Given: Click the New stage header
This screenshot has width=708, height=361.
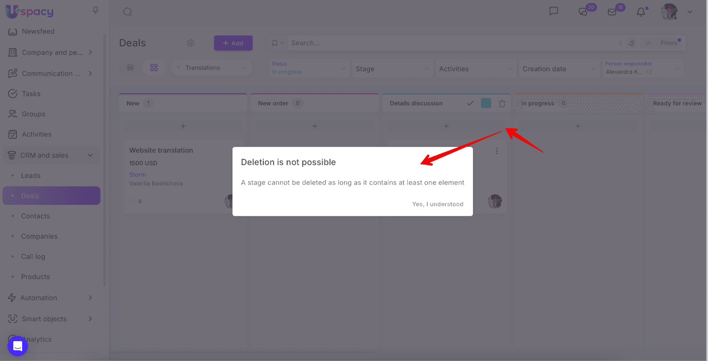Looking at the screenshot, I should pos(183,103).
